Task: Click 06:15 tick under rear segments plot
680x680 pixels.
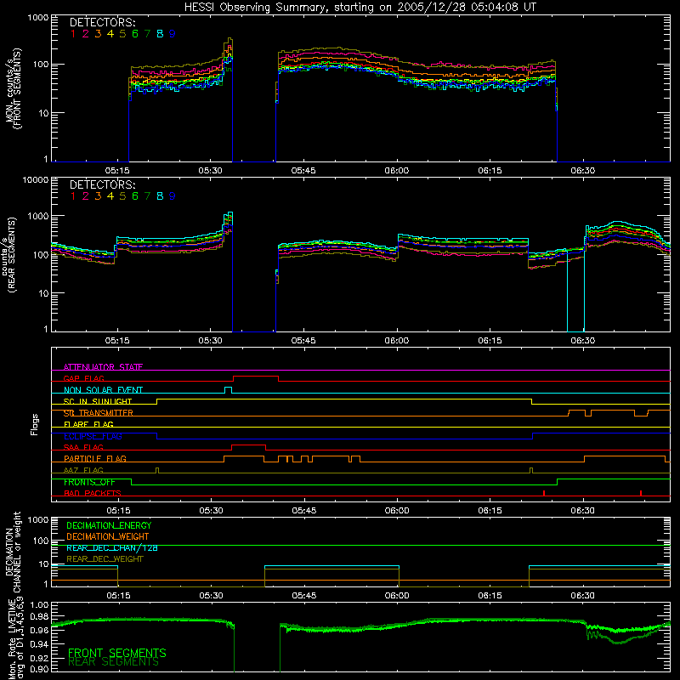Action: [490, 341]
